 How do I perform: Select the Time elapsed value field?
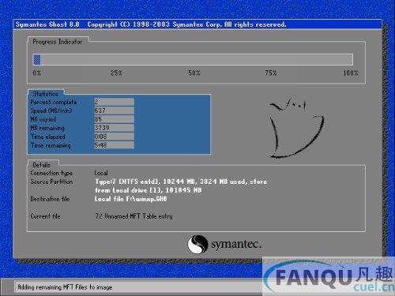point(114,137)
